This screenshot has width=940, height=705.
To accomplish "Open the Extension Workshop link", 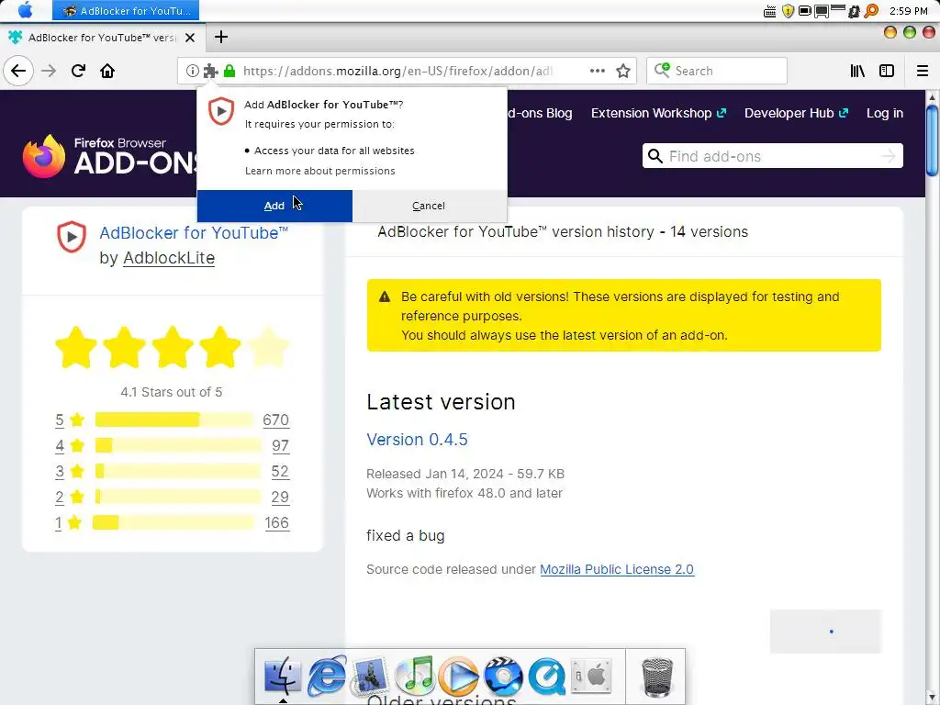I will pyautogui.click(x=658, y=113).
